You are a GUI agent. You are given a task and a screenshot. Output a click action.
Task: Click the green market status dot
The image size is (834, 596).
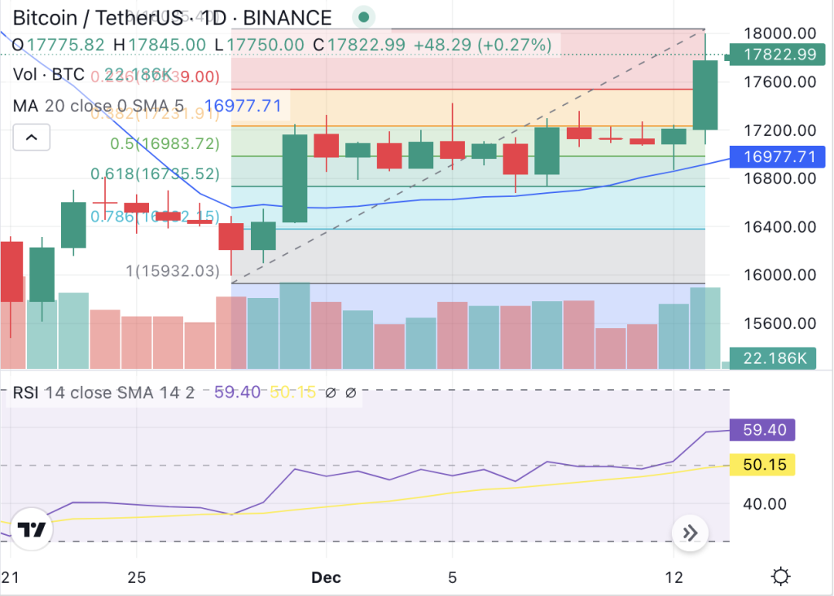[x=364, y=18]
